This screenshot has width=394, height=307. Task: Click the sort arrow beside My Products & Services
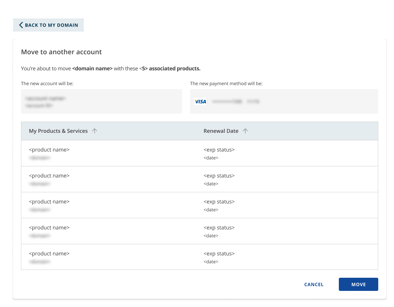coord(95,130)
